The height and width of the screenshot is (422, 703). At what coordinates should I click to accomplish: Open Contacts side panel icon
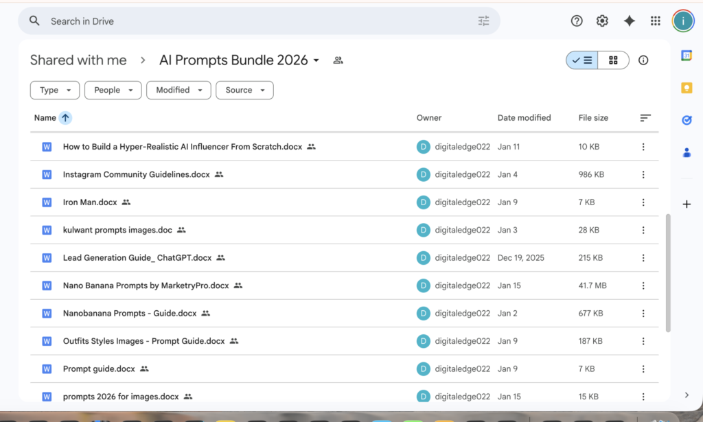pos(686,152)
